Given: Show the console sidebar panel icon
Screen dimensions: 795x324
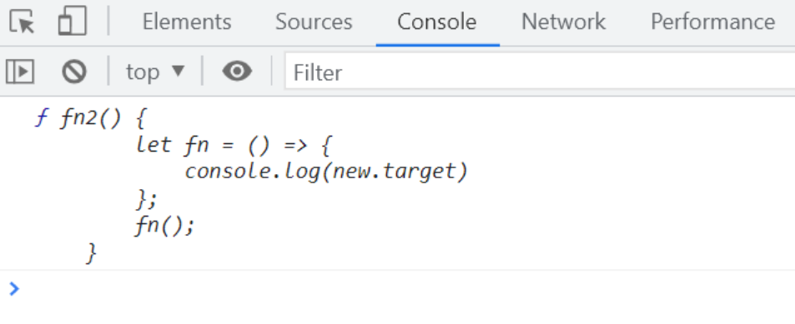Looking at the screenshot, I should pos(20,72).
